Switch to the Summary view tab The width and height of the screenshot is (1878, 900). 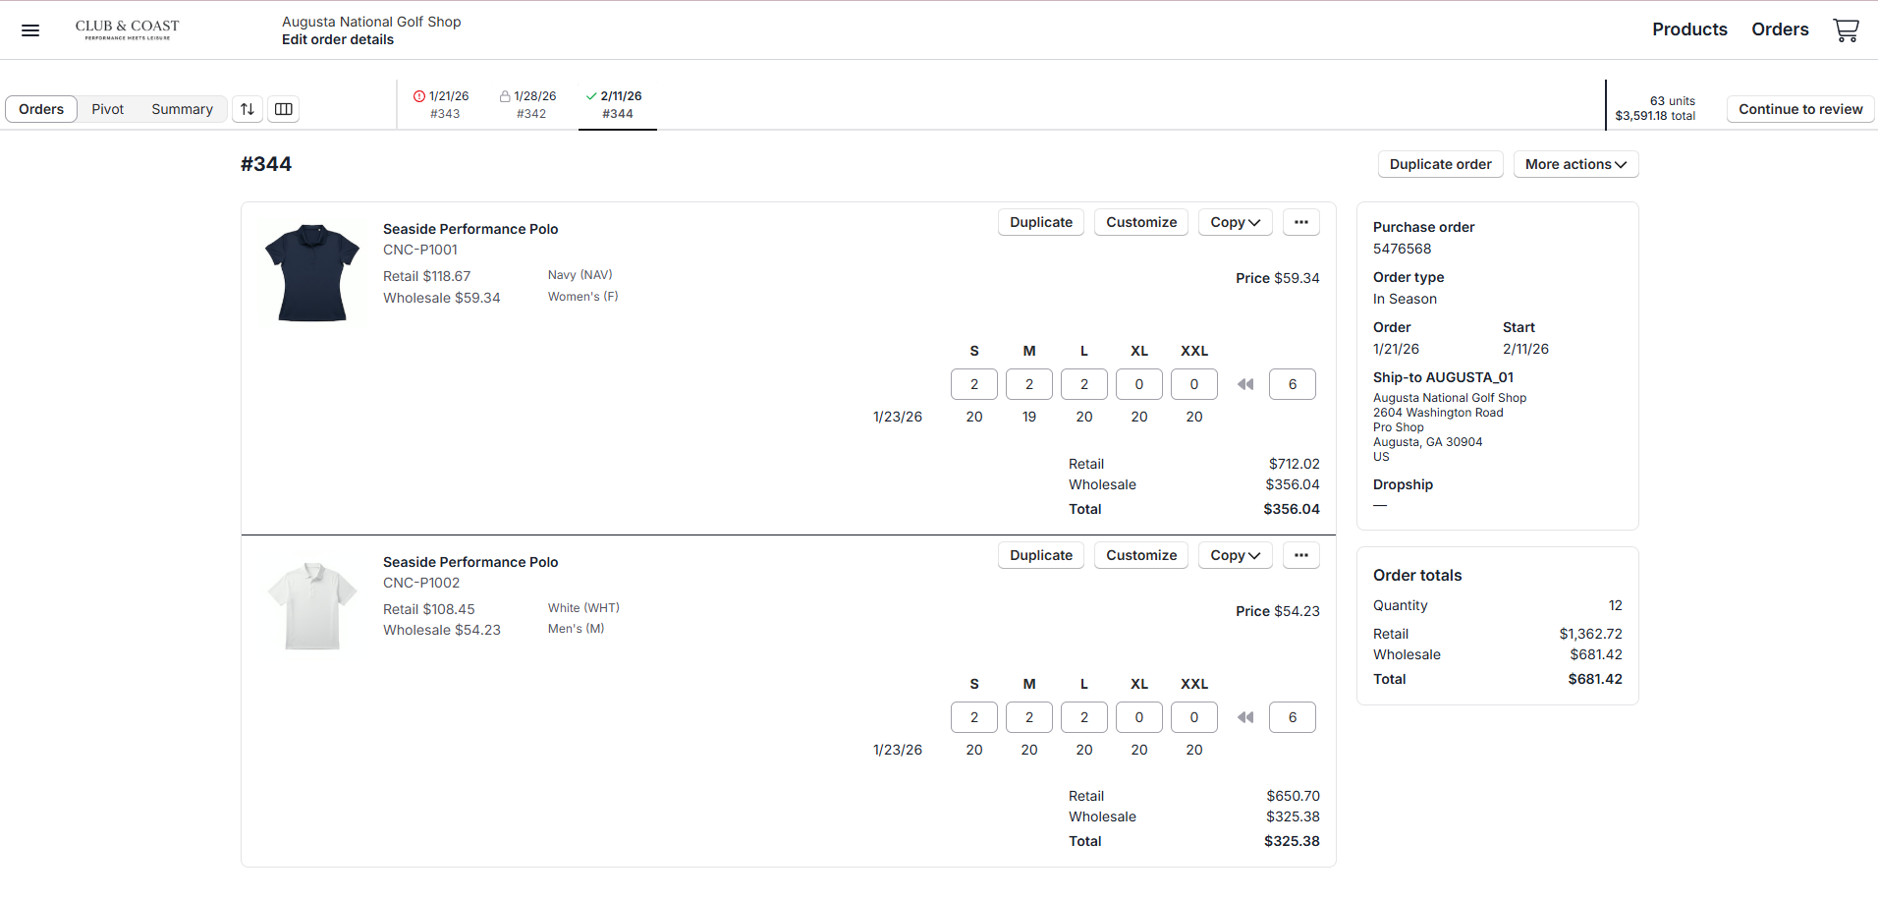click(182, 109)
